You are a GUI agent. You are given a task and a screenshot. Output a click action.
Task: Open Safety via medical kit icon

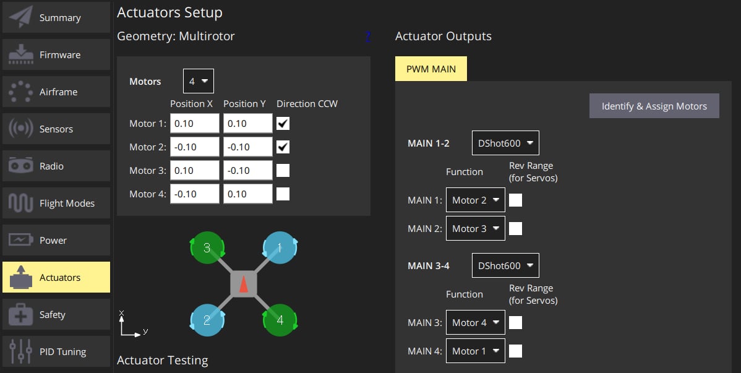pos(21,315)
